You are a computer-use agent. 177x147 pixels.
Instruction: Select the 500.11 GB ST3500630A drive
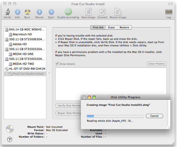(x=25, y=39)
